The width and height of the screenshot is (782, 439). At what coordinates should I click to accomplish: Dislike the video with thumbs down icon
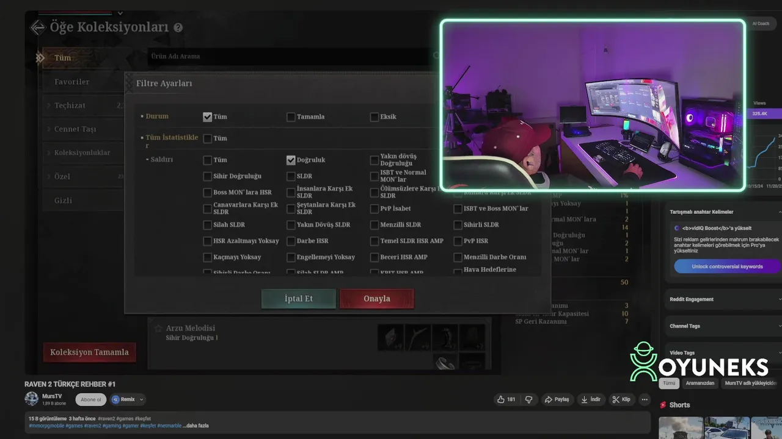click(x=529, y=399)
